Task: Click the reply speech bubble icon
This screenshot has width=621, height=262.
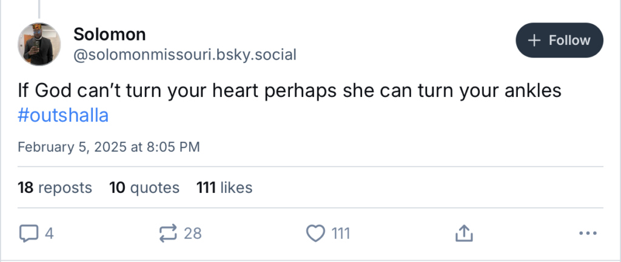Action: [x=29, y=233]
